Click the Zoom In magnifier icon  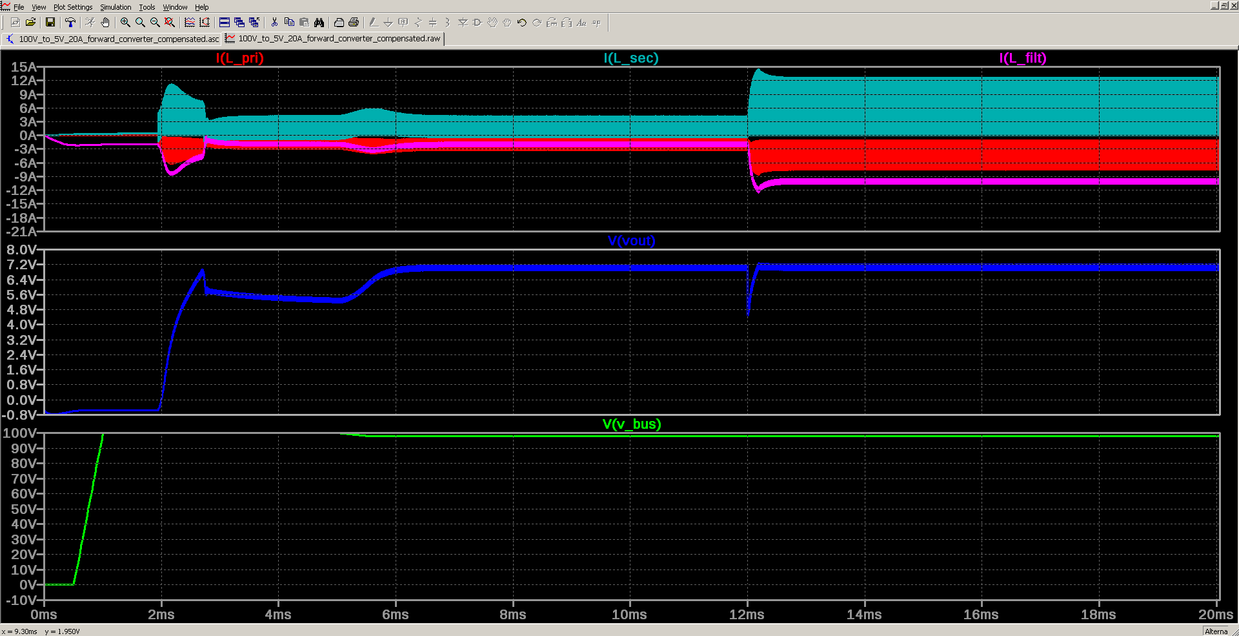(x=125, y=23)
